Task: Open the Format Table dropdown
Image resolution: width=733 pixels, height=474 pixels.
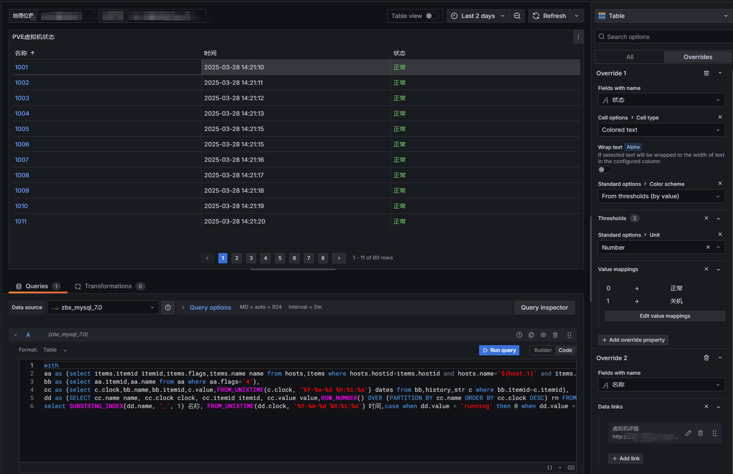Action: click(55, 350)
